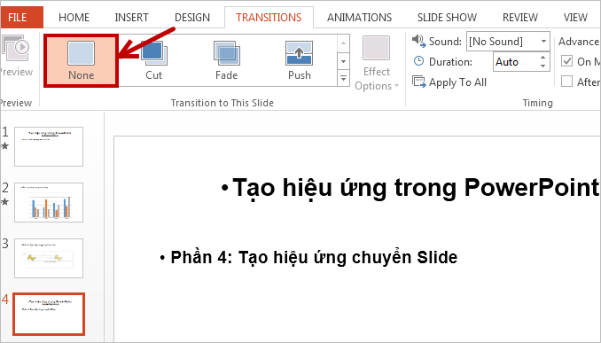This screenshot has width=601, height=343.
Task: Click into the Duration field
Action: point(516,62)
